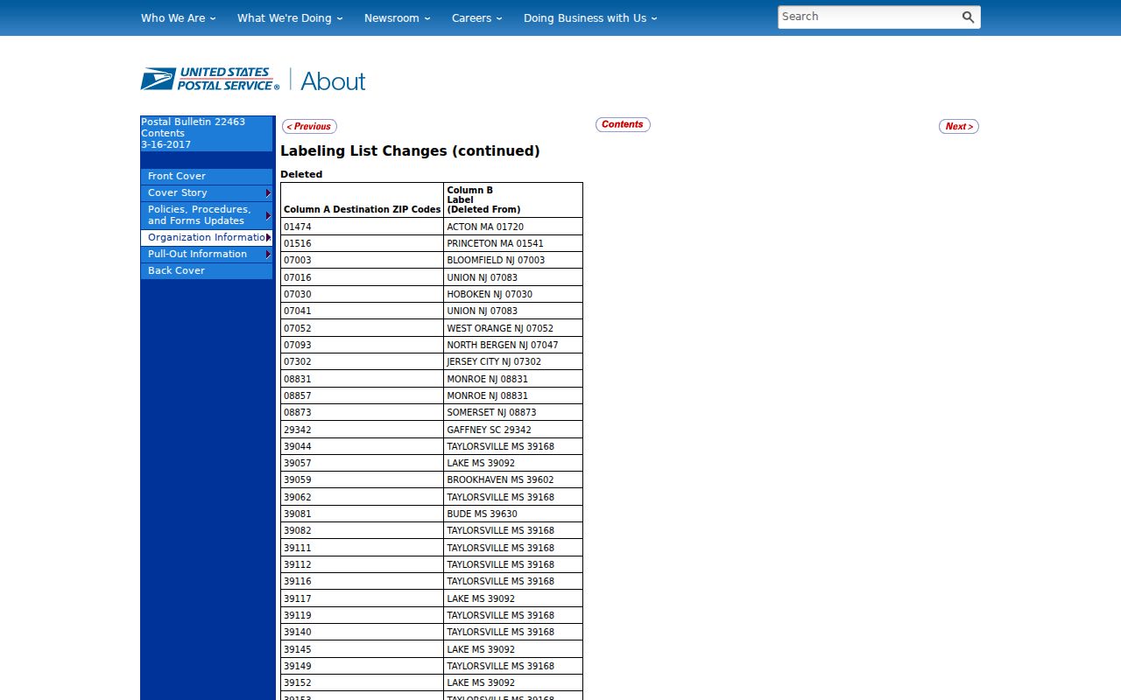Click ZIP code 07016 cell
Viewport: 1121px width, 700px height.
(x=362, y=277)
